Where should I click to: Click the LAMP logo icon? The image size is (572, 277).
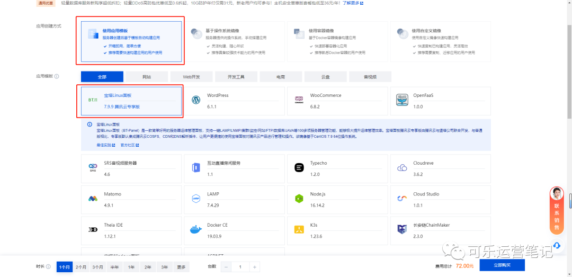pyautogui.click(x=196, y=199)
